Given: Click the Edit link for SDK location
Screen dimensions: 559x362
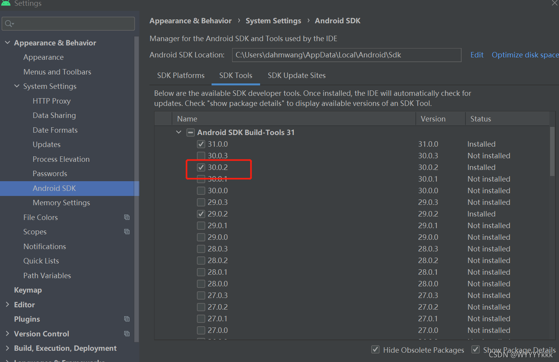Looking at the screenshot, I should click(x=477, y=55).
